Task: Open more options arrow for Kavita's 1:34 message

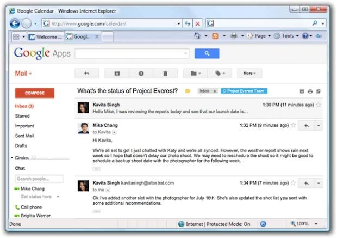Action: pyautogui.click(x=319, y=184)
